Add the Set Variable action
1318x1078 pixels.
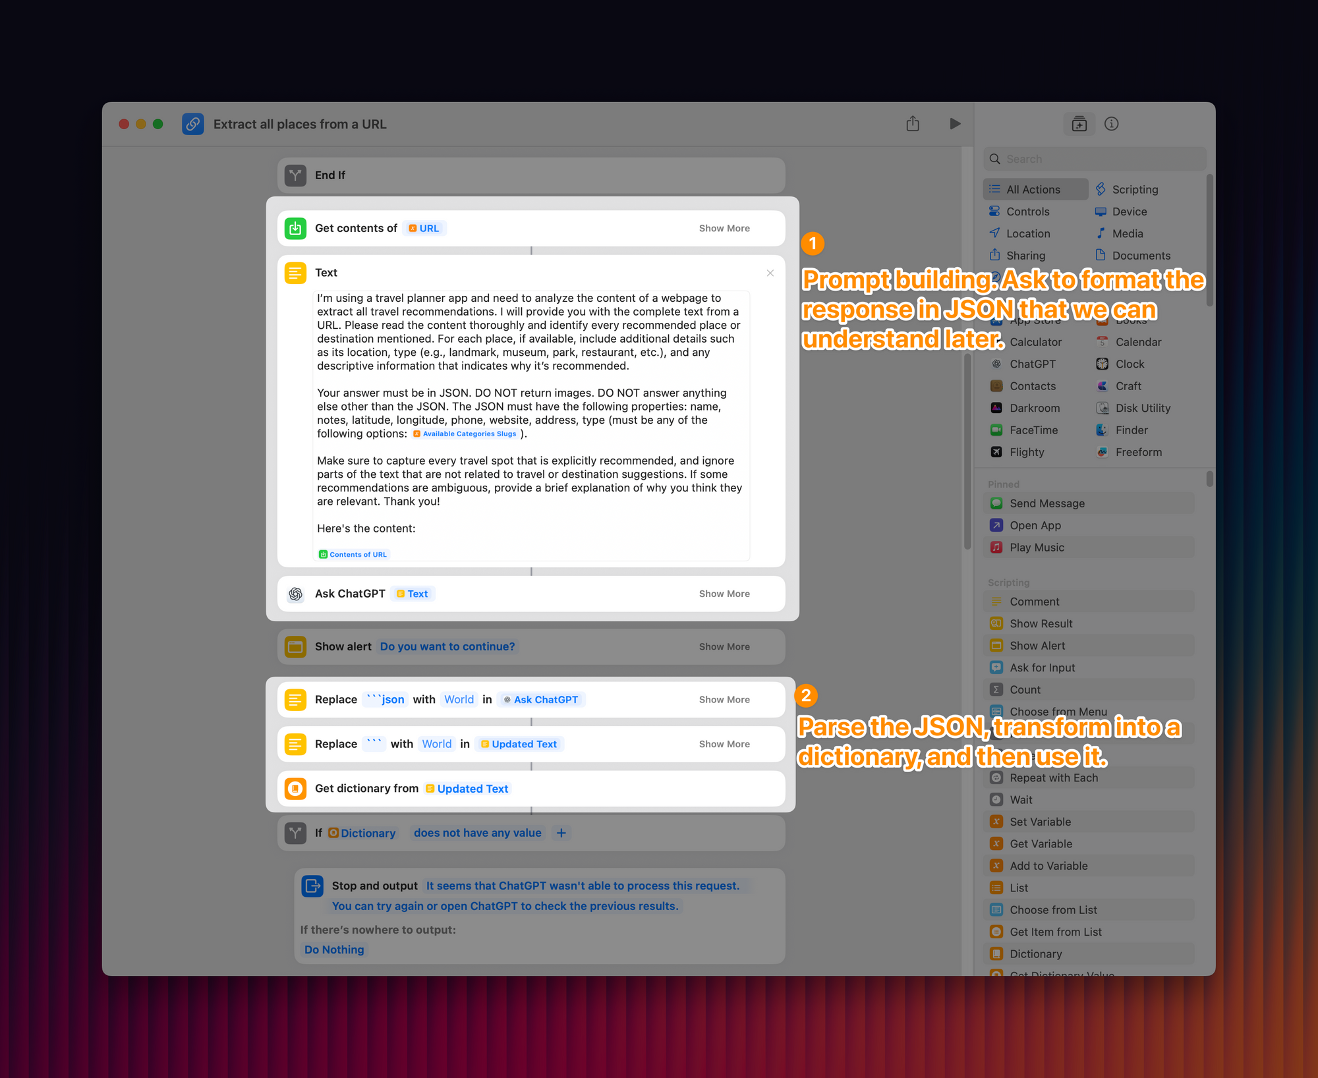tap(1089, 822)
